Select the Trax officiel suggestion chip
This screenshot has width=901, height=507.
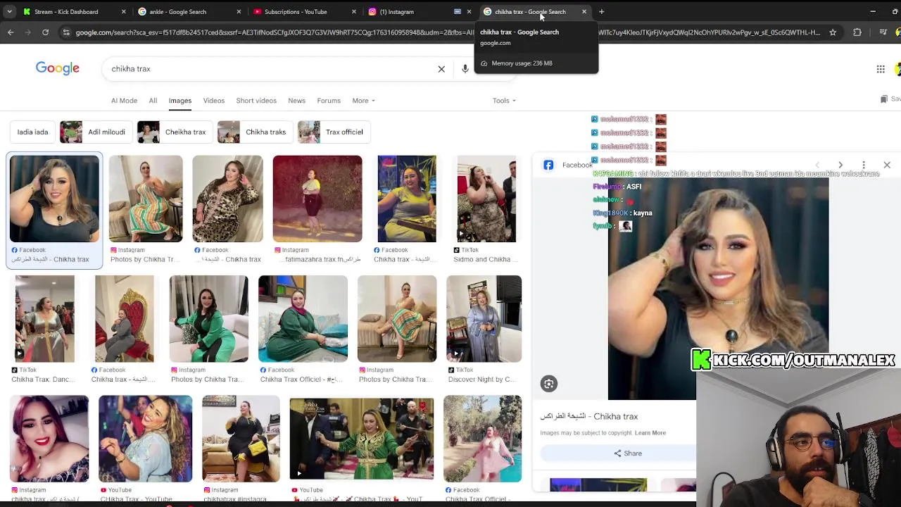click(x=333, y=132)
